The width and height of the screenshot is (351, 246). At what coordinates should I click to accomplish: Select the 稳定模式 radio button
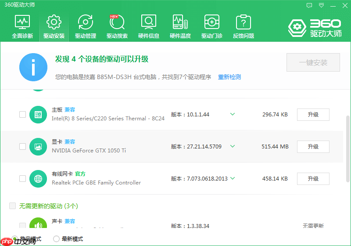click(x=15, y=239)
